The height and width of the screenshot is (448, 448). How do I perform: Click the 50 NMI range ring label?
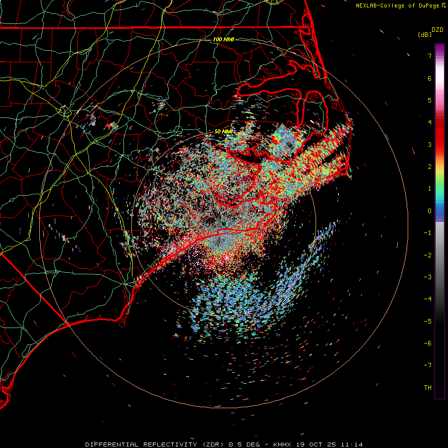pyautogui.click(x=223, y=131)
